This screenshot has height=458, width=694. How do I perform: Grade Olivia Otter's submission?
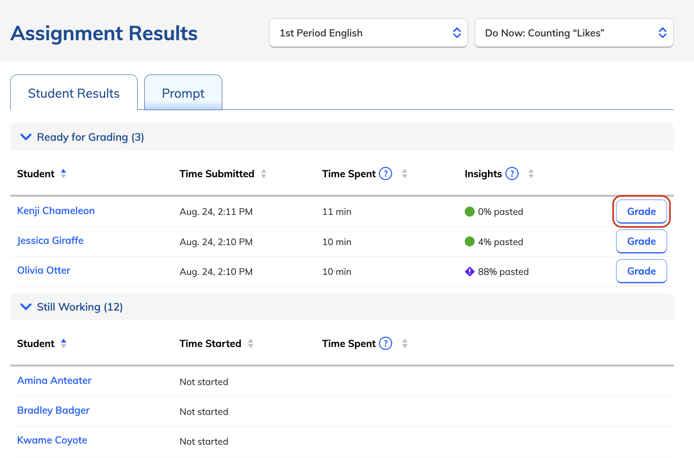tap(641, 271)
